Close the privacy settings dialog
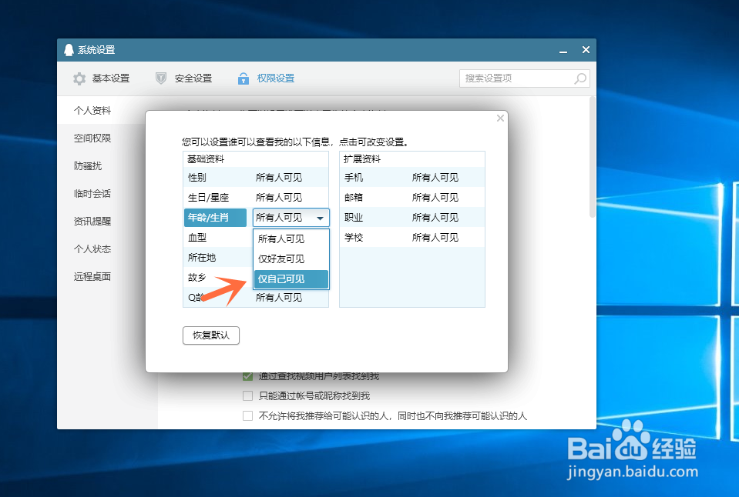The height and width of the screenshot is (497, 739). [500, 118]
